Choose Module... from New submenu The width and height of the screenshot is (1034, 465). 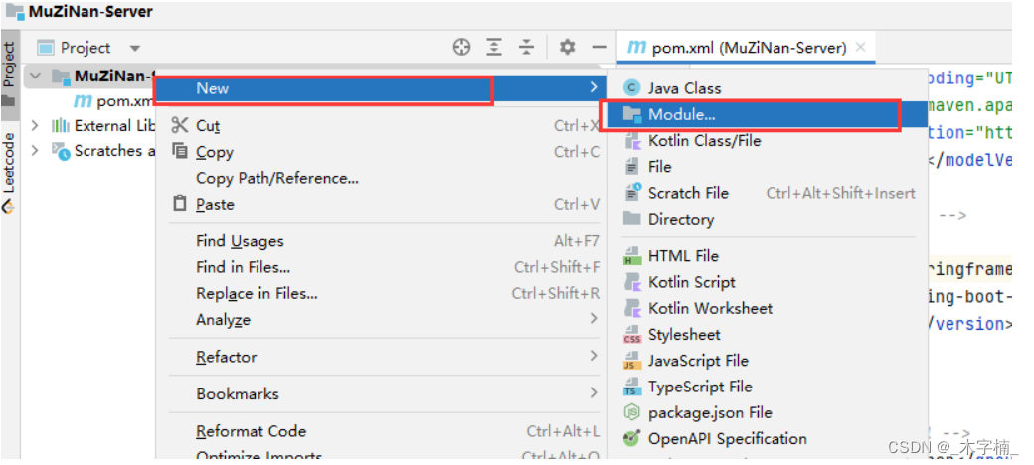click(x=681, y=114)
